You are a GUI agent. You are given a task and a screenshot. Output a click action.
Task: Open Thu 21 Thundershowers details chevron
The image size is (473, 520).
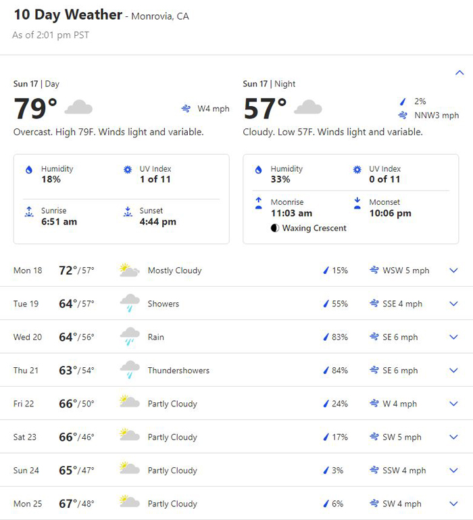pyautogui.click(x=453, y=371)
